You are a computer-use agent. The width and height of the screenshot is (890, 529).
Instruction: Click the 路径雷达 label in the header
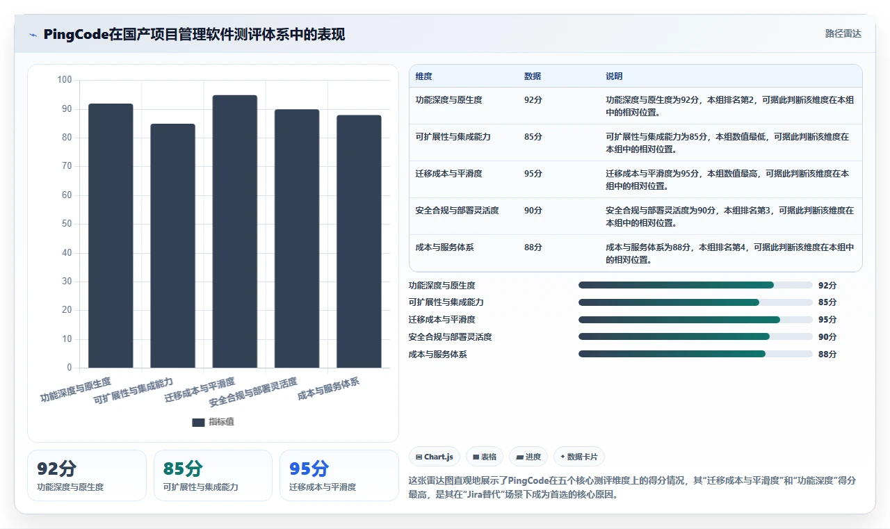pos(843,33)
